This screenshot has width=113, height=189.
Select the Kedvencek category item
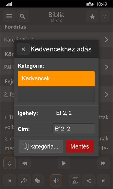click(x=56, y=79)
